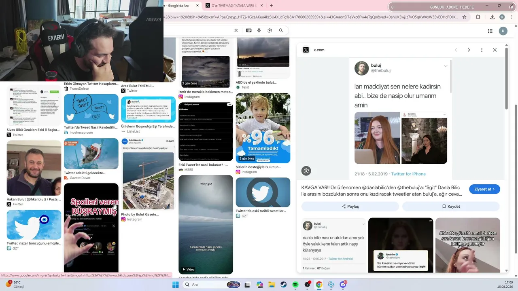
Task: Open Twitter, nazar boncuğunu emoji result
Action: pyautogui.click(x=34, y=243)
